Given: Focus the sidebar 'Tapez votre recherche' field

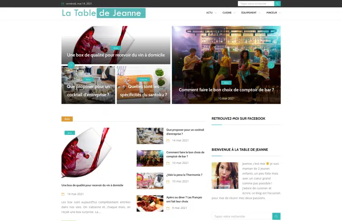Looking at the screenshot, I should (x=242, y=216).
